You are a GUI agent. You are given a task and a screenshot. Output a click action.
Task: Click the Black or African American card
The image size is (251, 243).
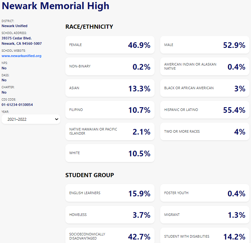tap(205, 88)
